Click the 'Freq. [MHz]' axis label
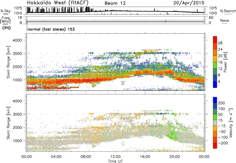236x163 pixels. pyautogui.click(x=5, y=20)
